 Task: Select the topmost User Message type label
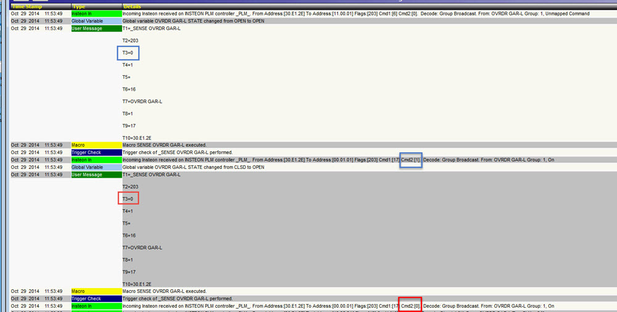[x=87, y=28]
